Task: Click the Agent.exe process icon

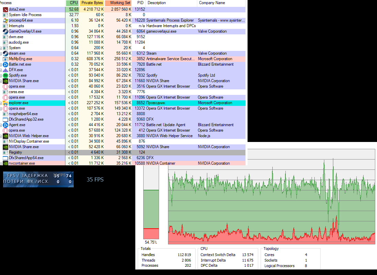Action: 5,125
